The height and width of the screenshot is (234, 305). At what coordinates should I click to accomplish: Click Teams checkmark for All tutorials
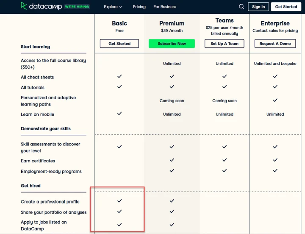tap(225, 86)
